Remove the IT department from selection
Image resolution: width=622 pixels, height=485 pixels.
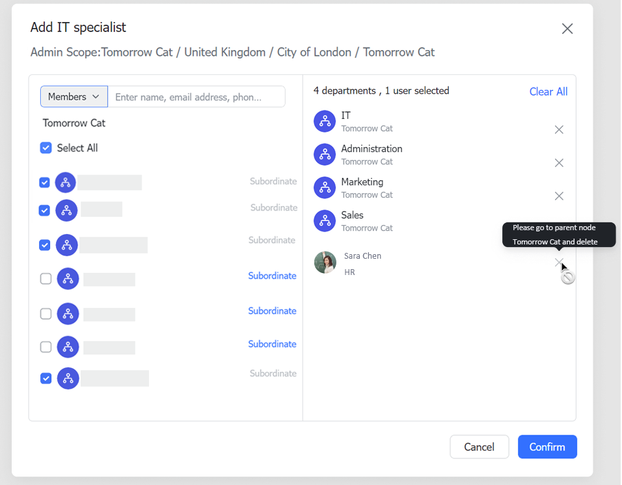[x=559, y=130]
